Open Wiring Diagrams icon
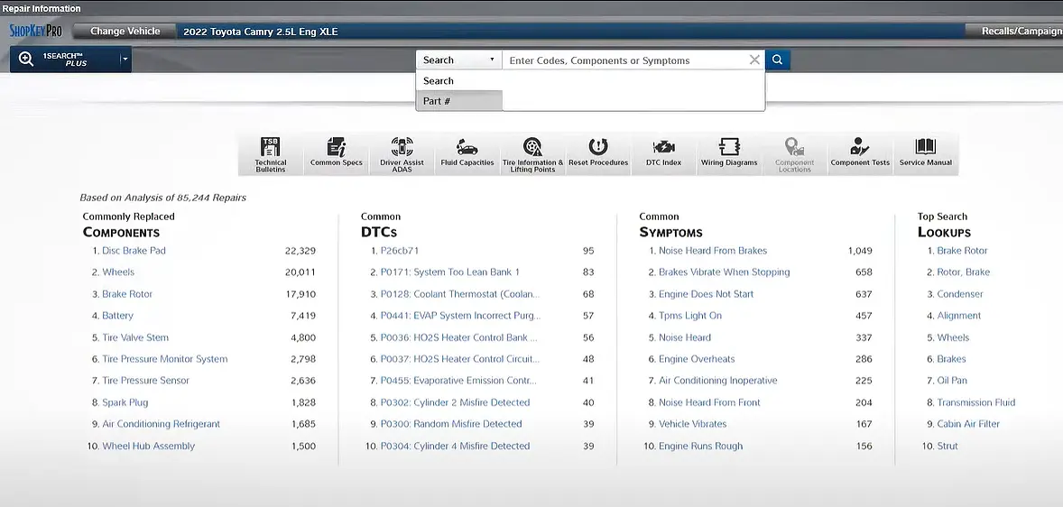This screenshot has height=507, width=1063. pos(728,153)
